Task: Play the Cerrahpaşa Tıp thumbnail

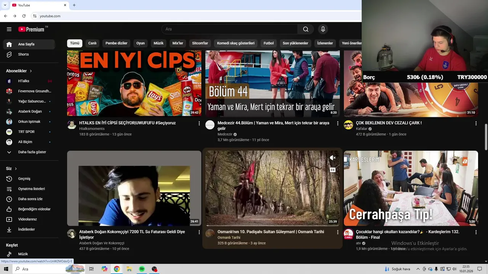Action: click(x=411, y=188)
